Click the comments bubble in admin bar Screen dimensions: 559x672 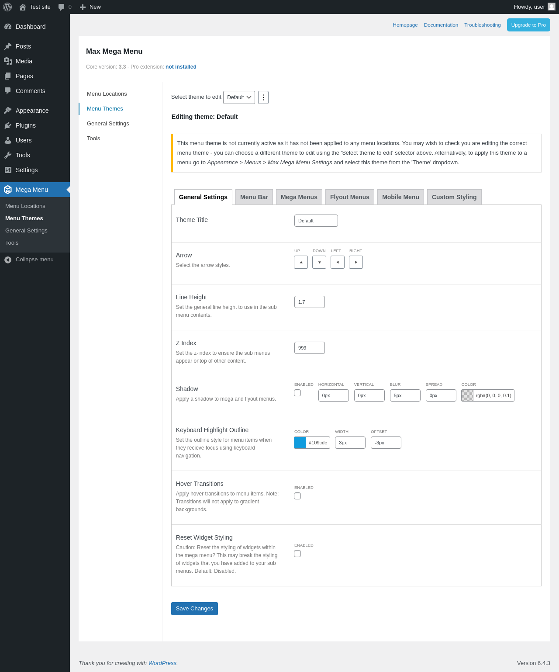[62, 7]
